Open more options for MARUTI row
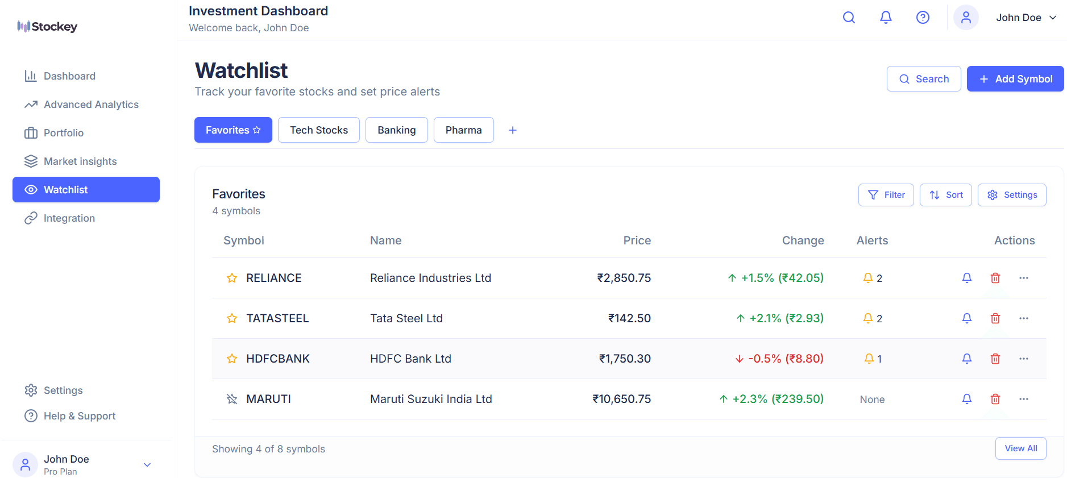Image resolution: width=1067 pixels, height=478 pixels. tap(1024, 399)
